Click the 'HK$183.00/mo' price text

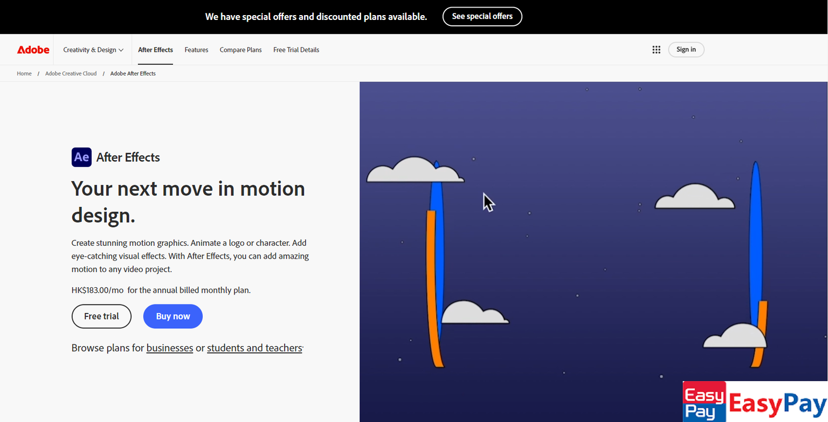(98, 290)
